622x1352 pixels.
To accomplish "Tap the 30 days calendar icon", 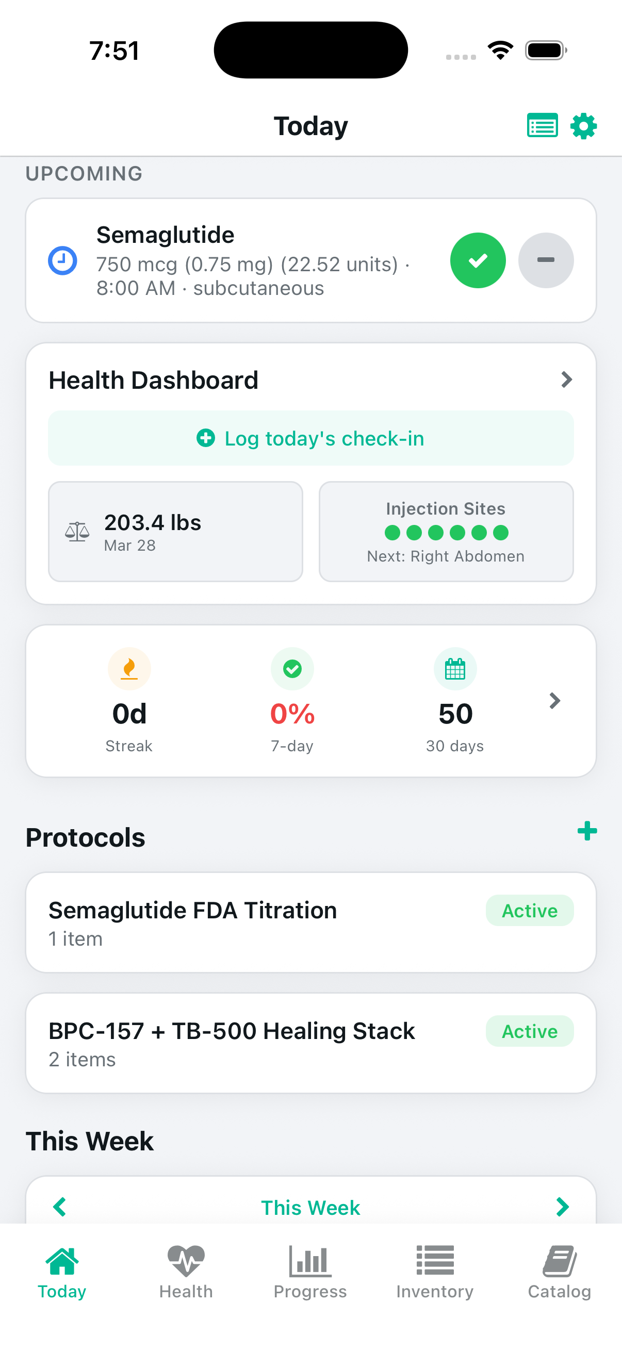I will pos(454,669).
